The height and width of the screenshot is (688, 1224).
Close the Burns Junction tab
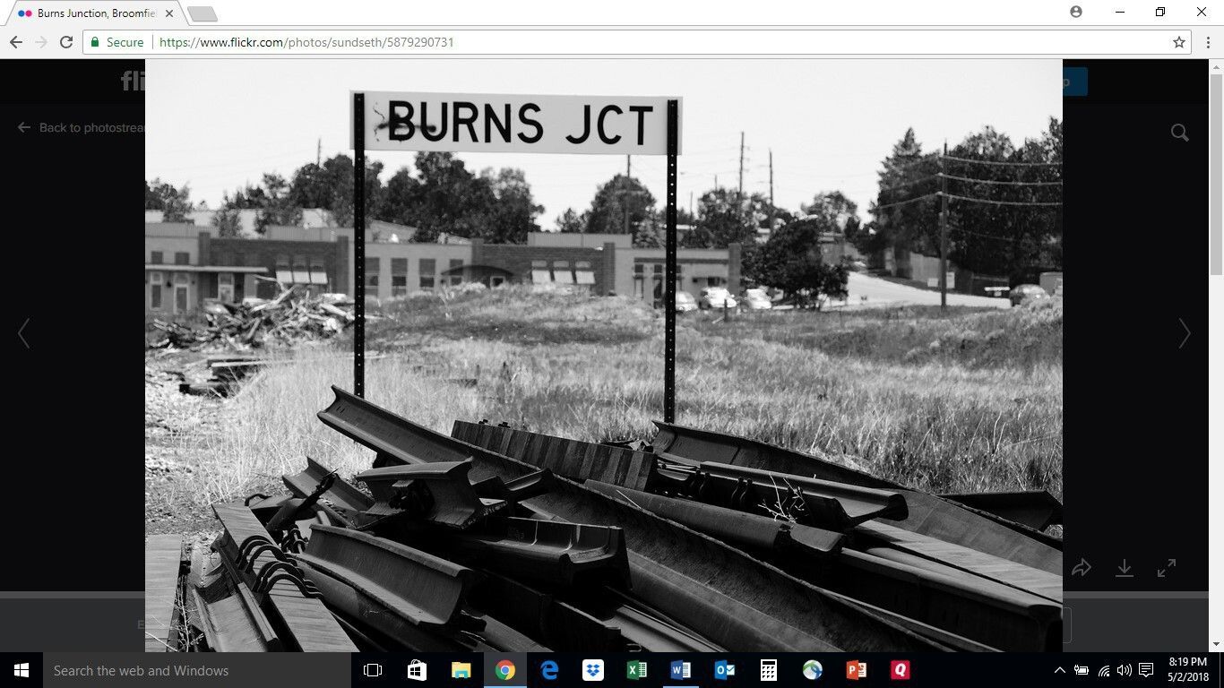pyautogui.click(x=169, y=13)
